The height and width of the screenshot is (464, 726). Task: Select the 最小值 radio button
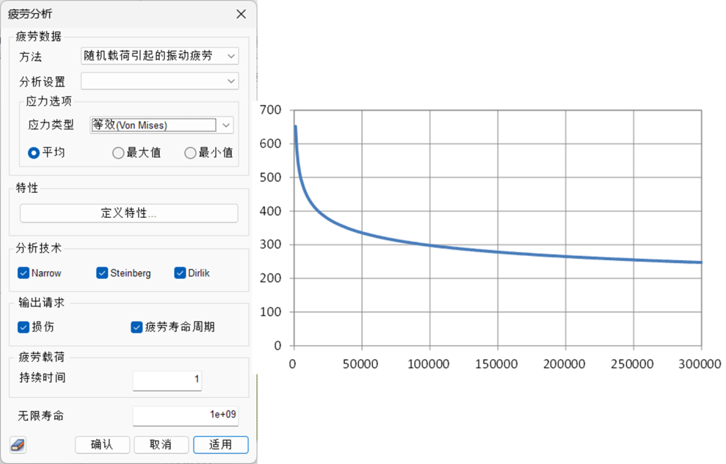pyautogui.click(x=190, y=153)
